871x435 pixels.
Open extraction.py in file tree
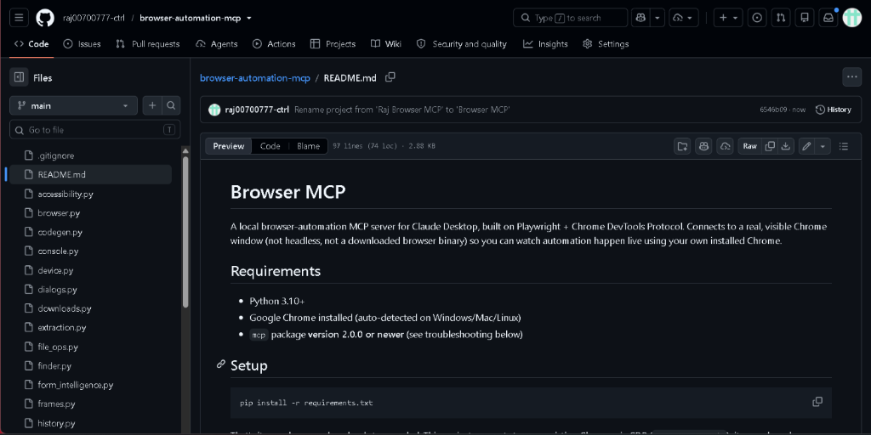click(x=90, y=328)
